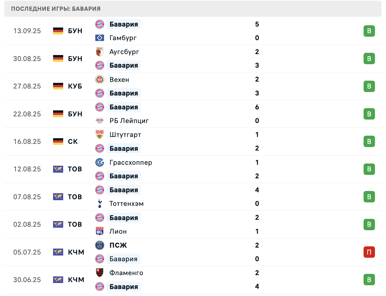Click the green win badge for Hamburg match
386x296 pixels.
click(369, 31)
